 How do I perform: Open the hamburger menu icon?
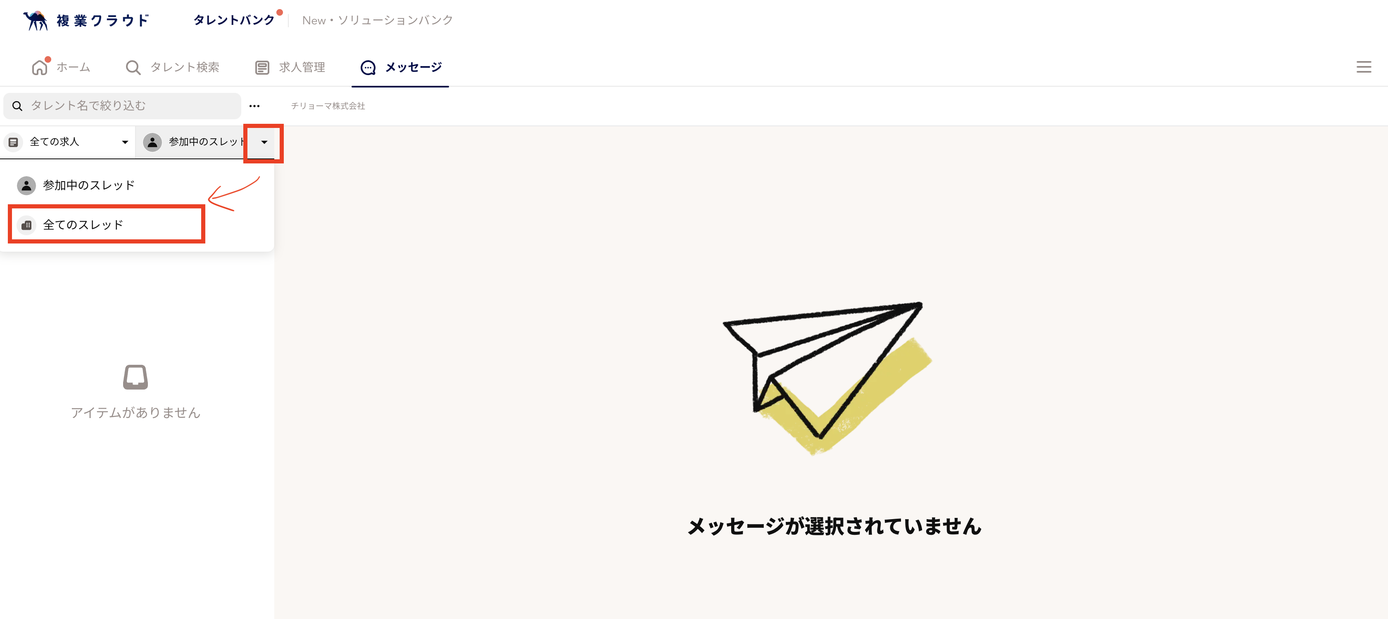pyautogui.click(x=1363, y=67)
